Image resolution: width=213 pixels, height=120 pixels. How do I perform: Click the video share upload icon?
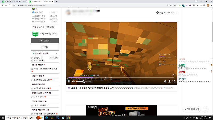(169, 81)
